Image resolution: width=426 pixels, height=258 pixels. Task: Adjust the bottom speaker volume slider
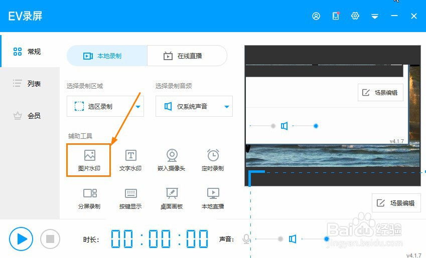click(x=316, y=239)
